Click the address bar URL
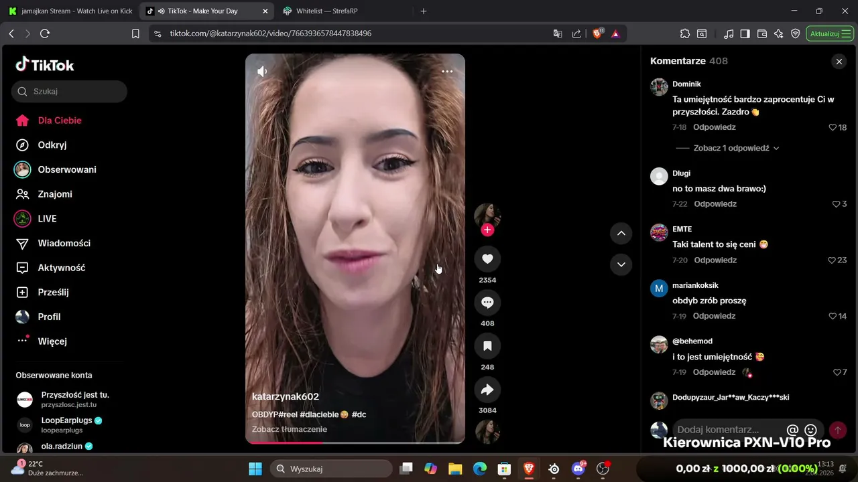The width and height of the screenshot is (858, 482). pyautogui.click(x=271, y=33)
